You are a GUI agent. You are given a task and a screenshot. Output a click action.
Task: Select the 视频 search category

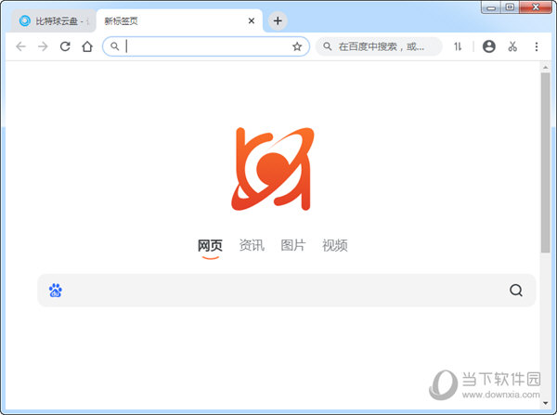[334, 245]
